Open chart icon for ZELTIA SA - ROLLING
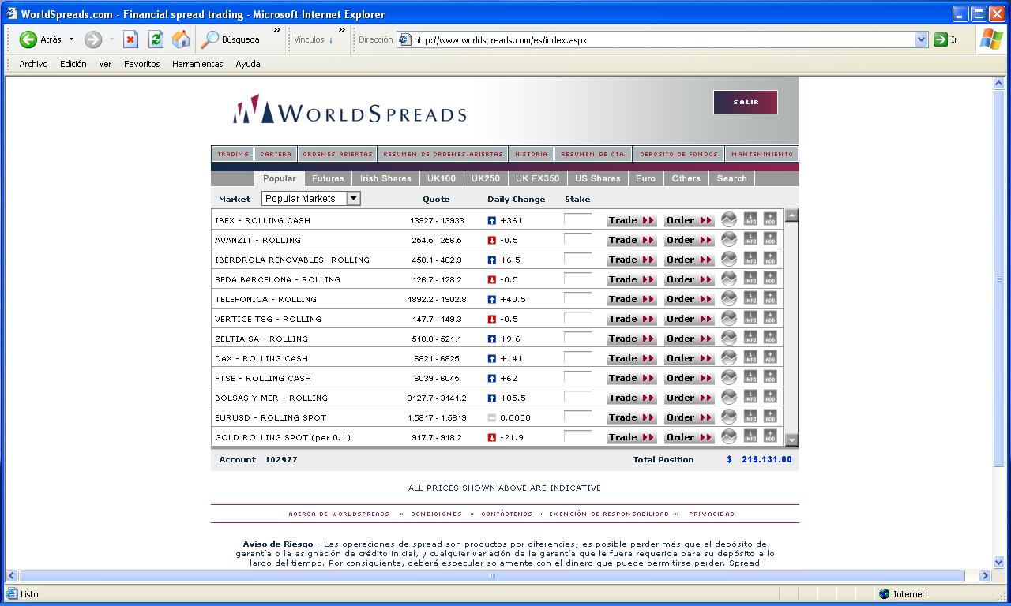Screen dimensions: 1011x606 [x=729, y=338]
